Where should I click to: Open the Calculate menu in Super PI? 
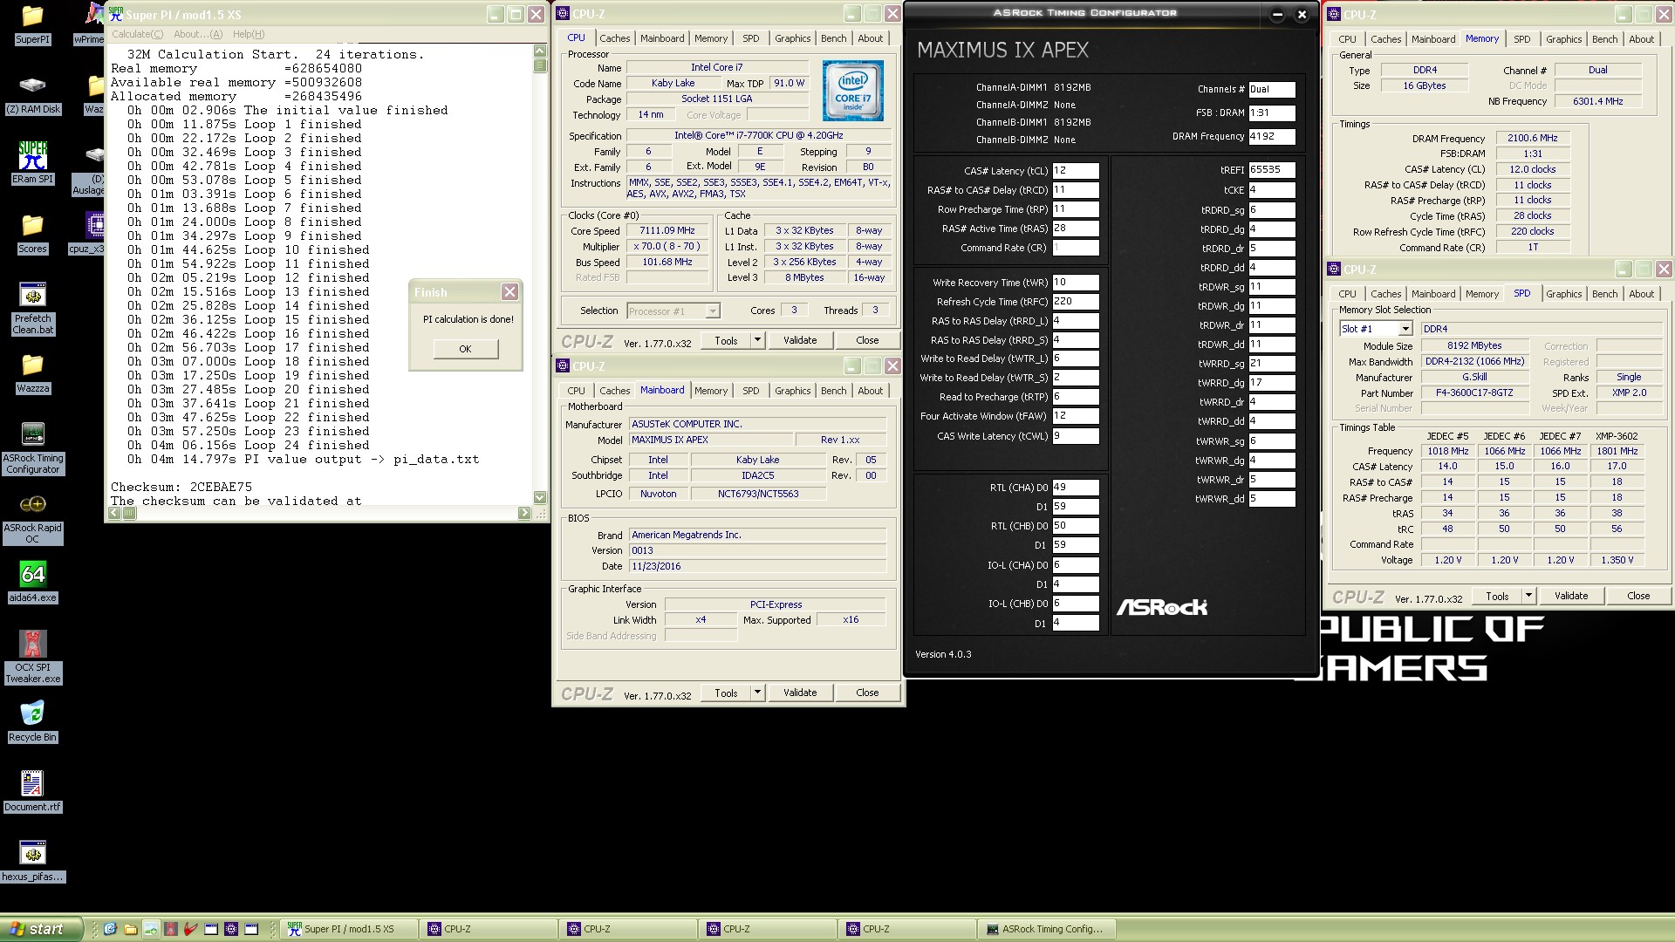point(137,34)
